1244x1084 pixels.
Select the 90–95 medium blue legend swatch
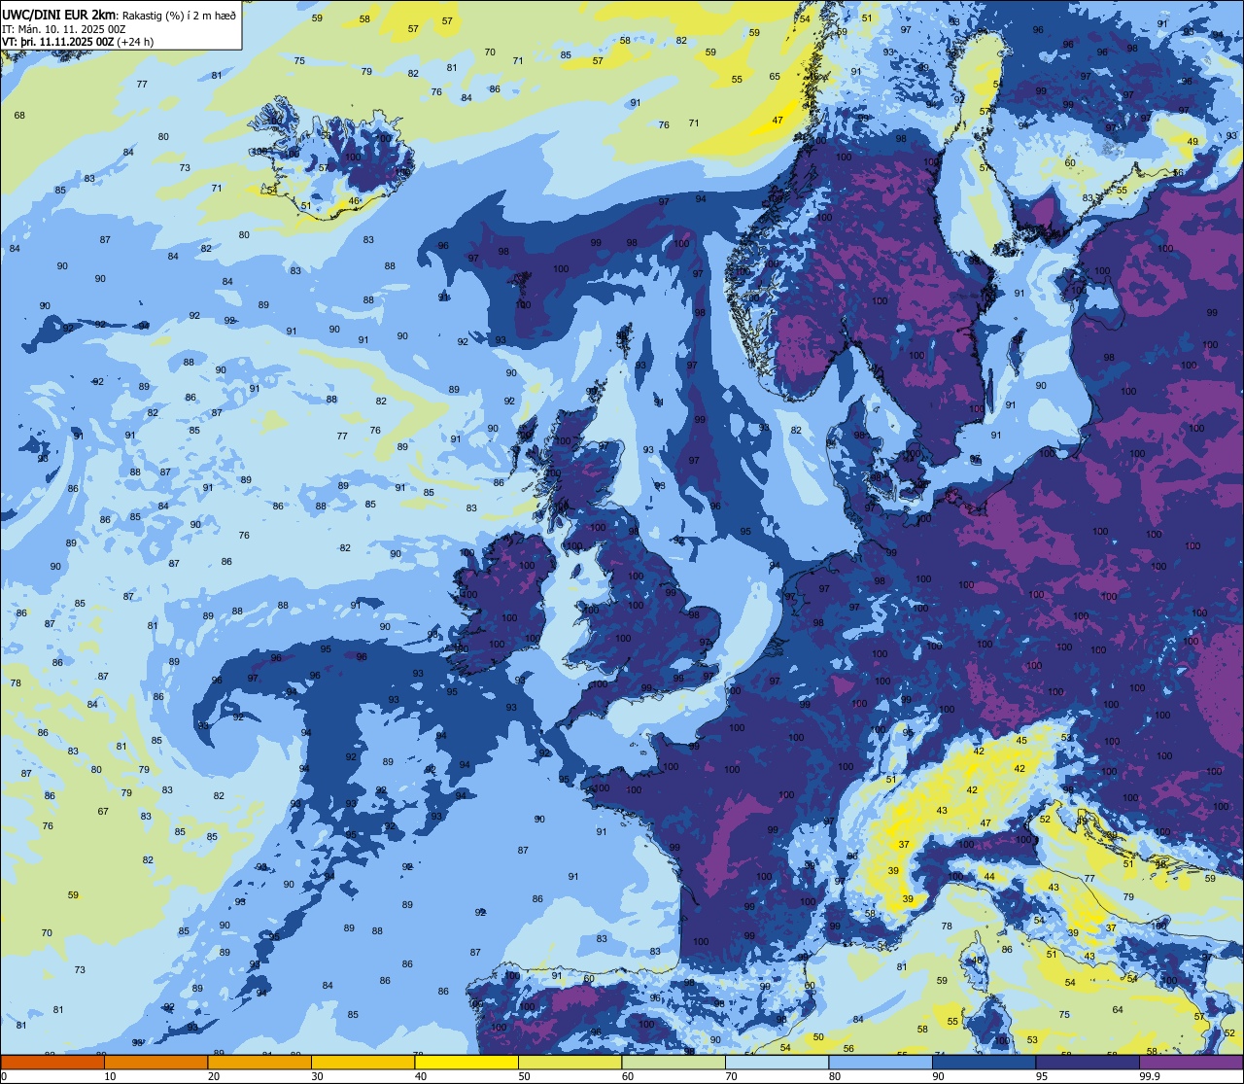[x=984, y=1062]
